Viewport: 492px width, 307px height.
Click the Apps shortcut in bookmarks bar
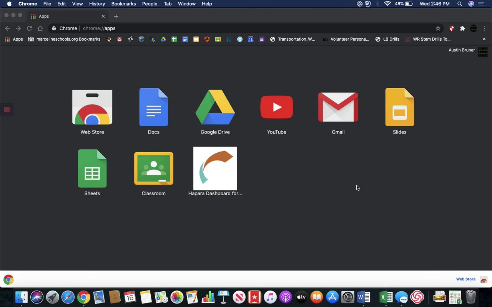(14, 39)
